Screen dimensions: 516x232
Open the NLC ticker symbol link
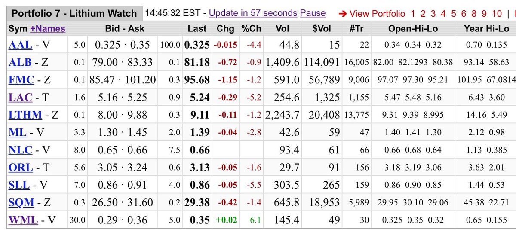(20, 150)
